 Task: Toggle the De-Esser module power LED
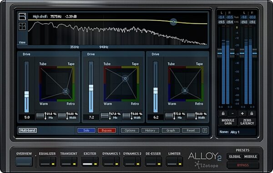coord(159,164)
